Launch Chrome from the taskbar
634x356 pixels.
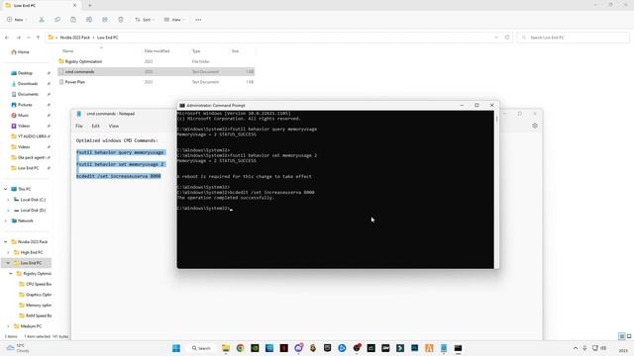pos(240,348)
